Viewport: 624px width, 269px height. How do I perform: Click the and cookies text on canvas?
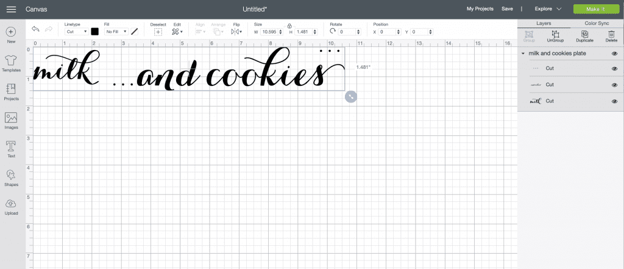241,68
